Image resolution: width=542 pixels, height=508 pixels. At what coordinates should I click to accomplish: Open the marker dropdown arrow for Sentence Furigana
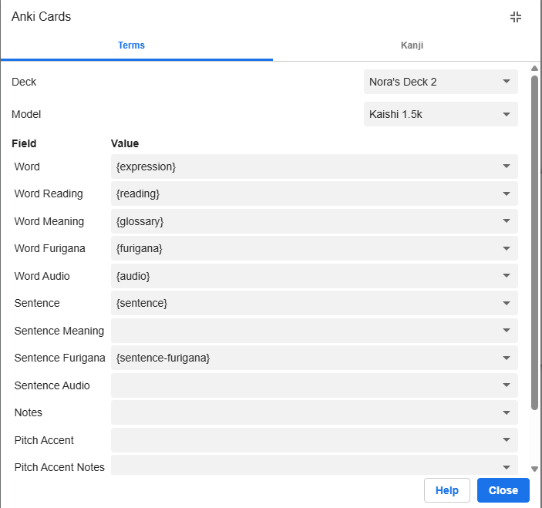507,358
